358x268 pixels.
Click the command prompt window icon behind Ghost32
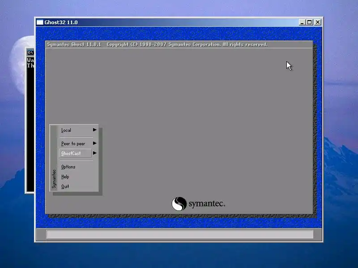pyautogui.click(x=30, y=53)
